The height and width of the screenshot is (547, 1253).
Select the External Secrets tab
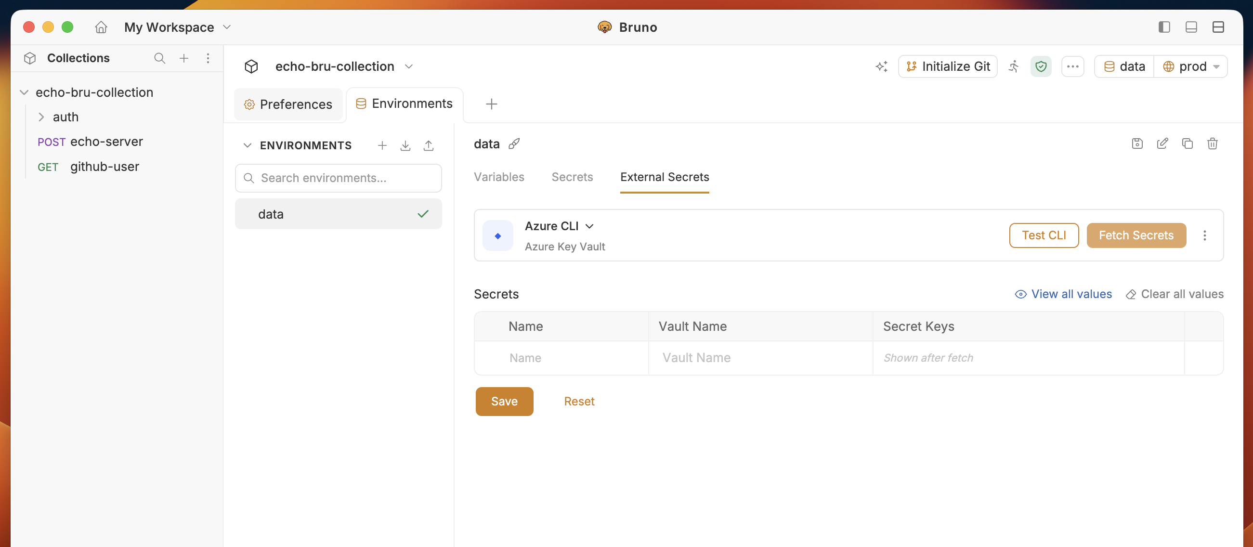(x=665, y=177)
